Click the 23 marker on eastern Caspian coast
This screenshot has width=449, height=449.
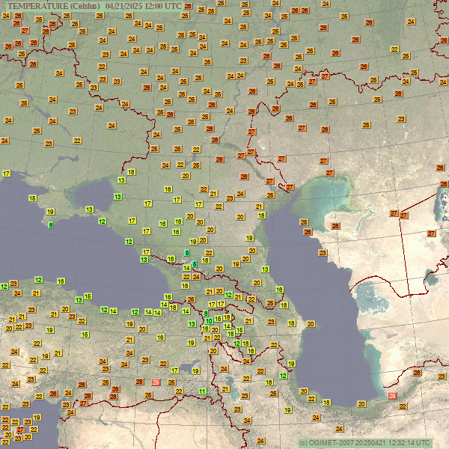click(x=323, y=253)
